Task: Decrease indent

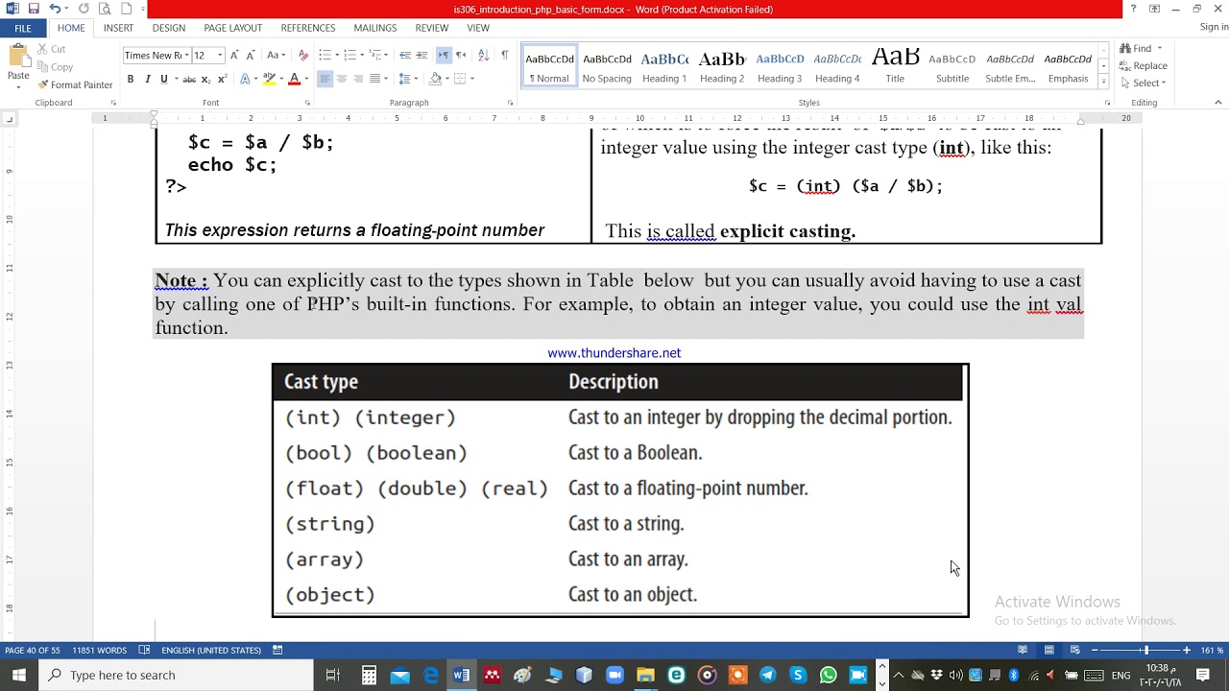Action: tap(405, 55)
